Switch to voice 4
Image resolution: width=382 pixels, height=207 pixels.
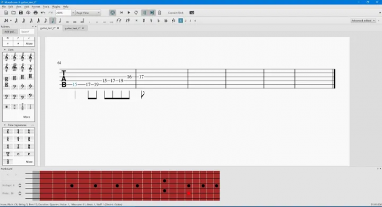[x=195, y=21]
